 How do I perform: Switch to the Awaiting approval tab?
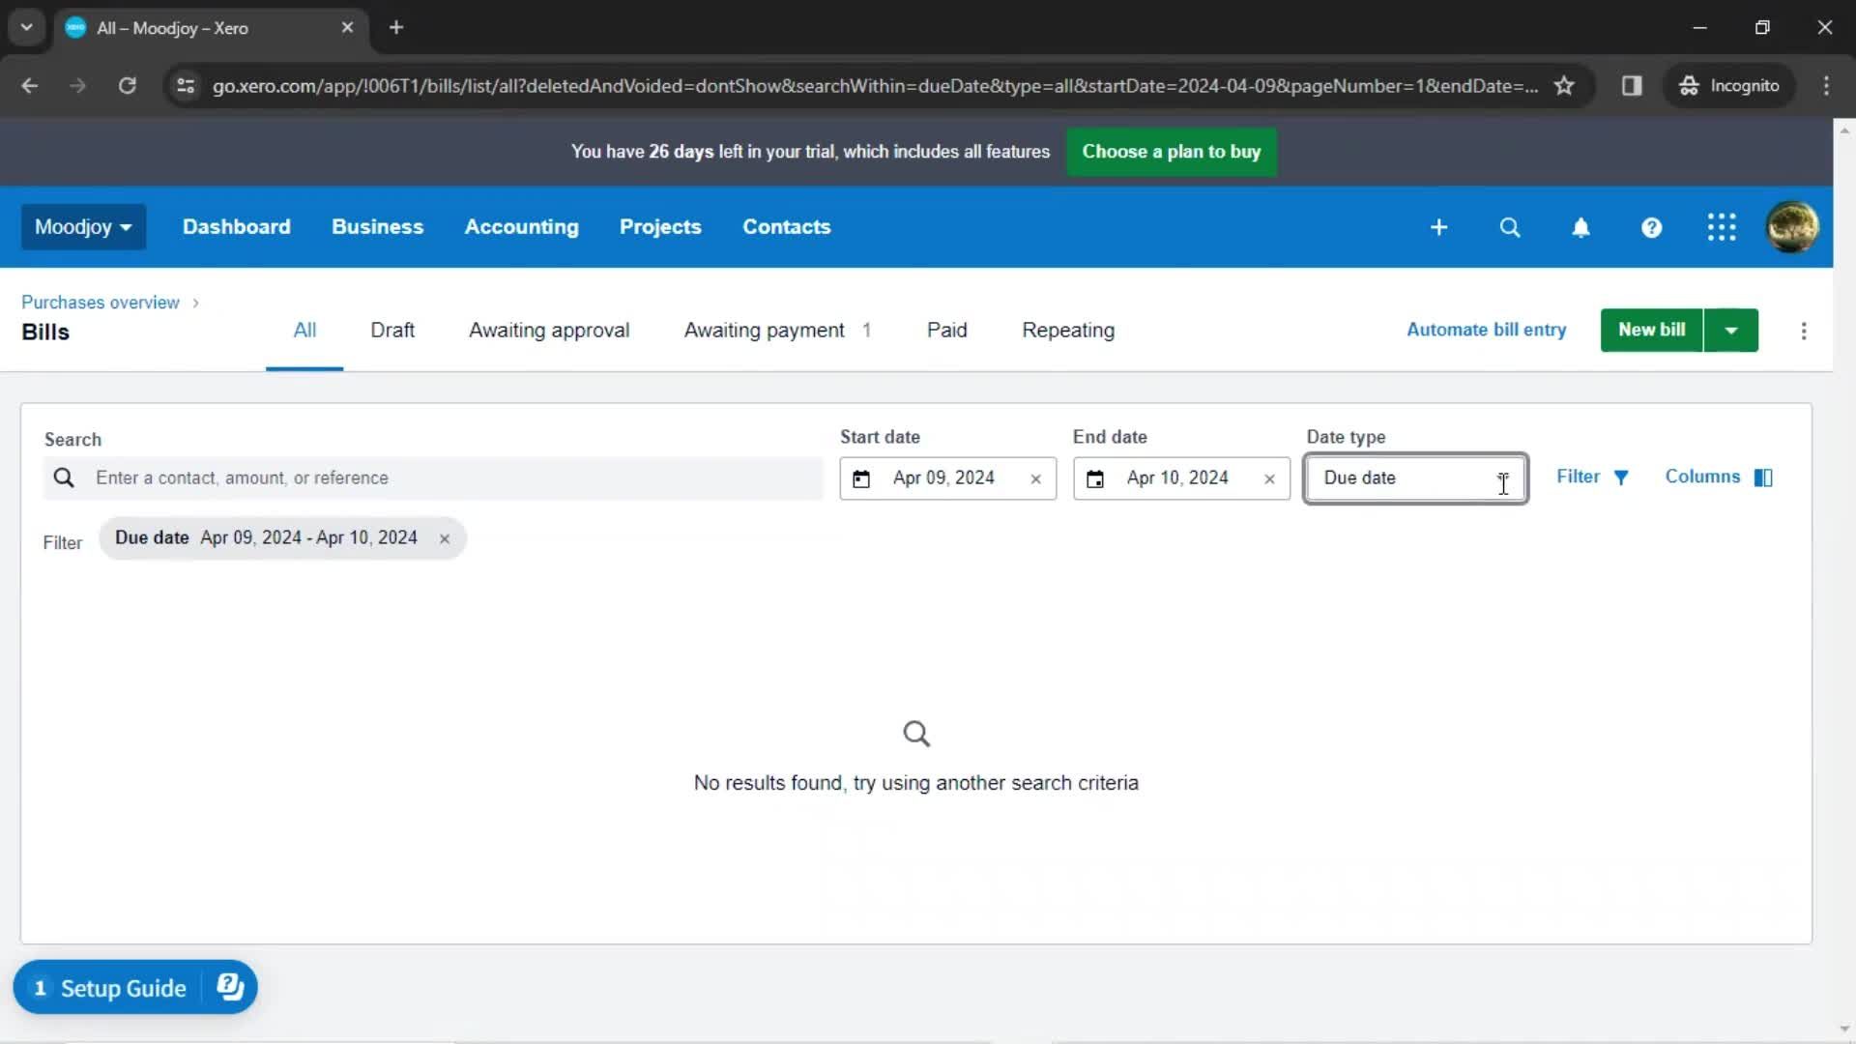coord(549,331)
